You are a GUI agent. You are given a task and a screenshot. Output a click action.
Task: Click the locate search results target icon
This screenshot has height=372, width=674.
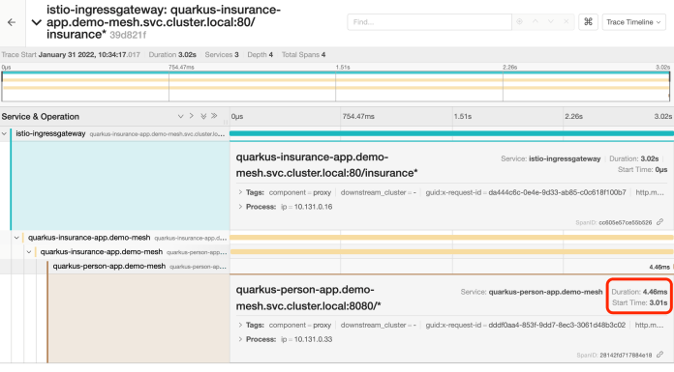[520, 22]
